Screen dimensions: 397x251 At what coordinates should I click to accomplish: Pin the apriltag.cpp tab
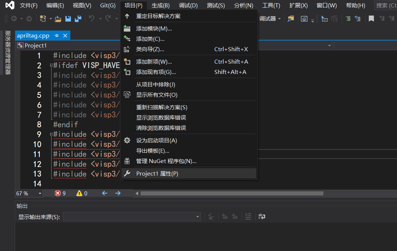click(56, 36)
